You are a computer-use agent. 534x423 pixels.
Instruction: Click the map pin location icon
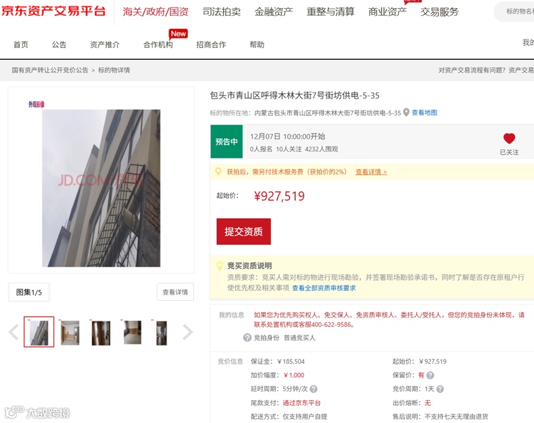point(406,113)
